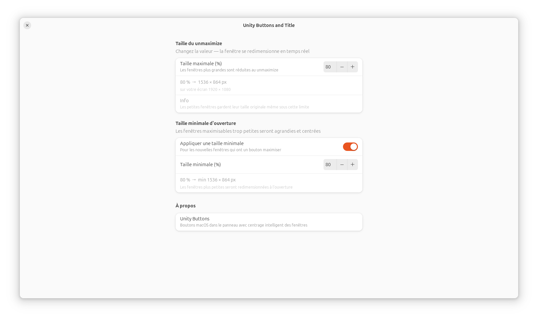The height and width of the screenshot is (320, 538).
Task: Toggle Appliquer une taille minimale switch
Action: point(350,147)
